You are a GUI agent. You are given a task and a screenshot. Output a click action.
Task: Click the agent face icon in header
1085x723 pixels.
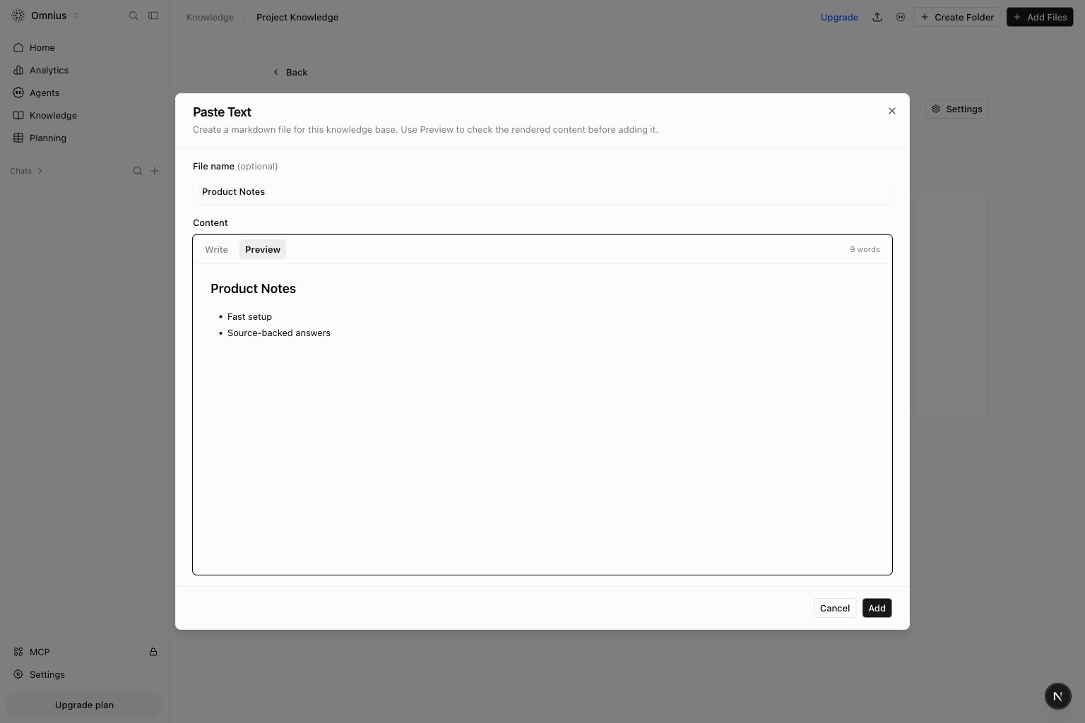tap(900, 17)
